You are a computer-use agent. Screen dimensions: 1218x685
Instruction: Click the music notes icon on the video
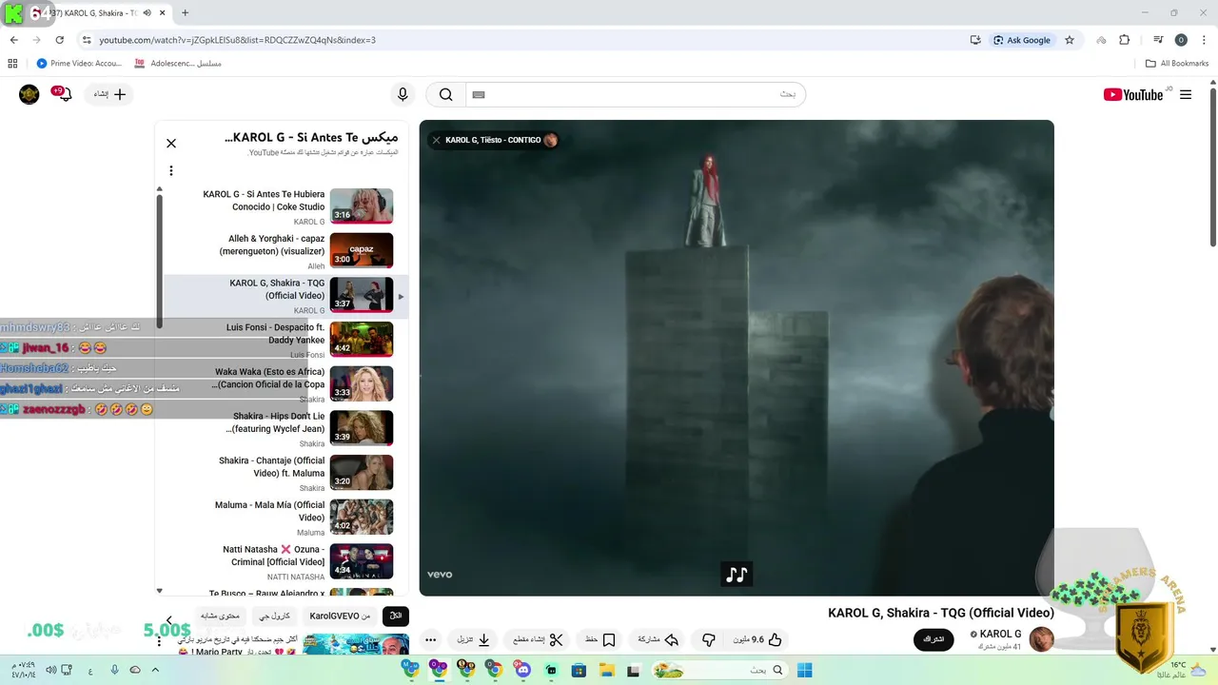737,575
